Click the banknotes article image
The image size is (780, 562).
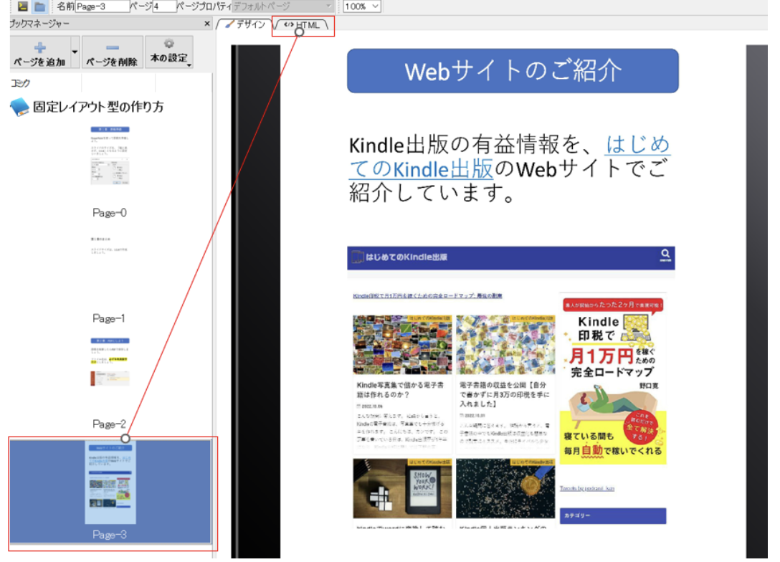pyautogui.click(x=505, y=344)
